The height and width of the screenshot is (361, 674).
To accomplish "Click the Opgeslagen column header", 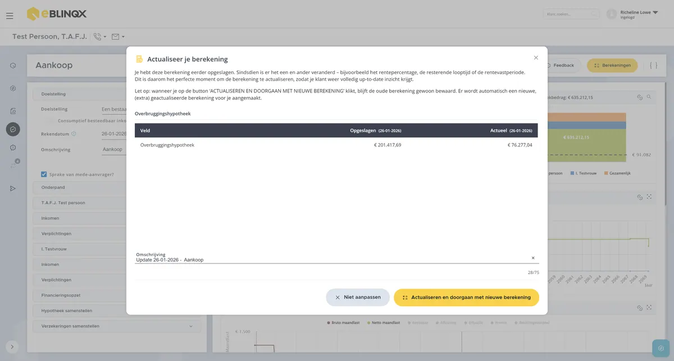I will point(376,131).
